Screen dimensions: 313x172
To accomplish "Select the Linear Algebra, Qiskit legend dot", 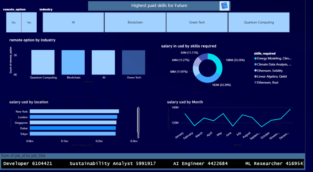I will 256,76.
